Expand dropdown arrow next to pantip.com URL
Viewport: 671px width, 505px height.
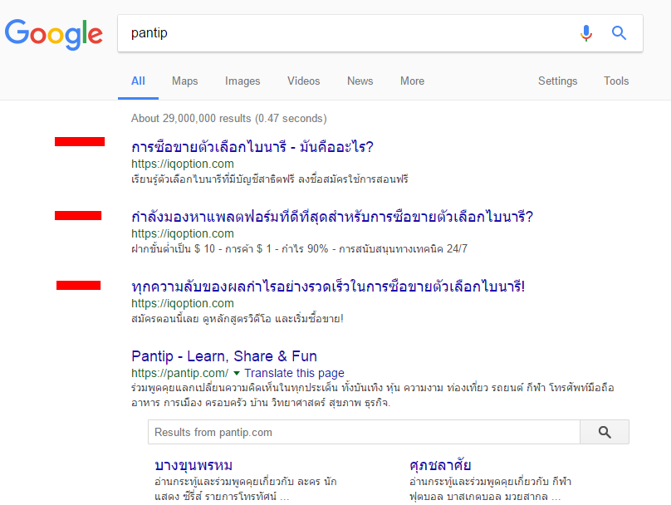pyautogui.click(x=236, y=373)
